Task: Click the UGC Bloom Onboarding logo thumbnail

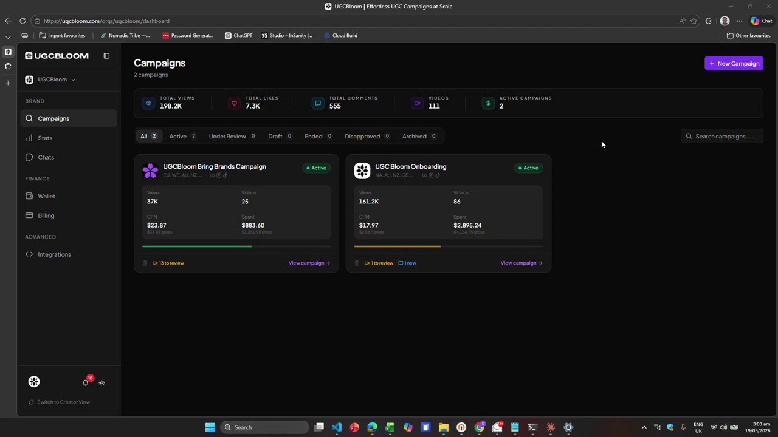Action: point(362,171)
